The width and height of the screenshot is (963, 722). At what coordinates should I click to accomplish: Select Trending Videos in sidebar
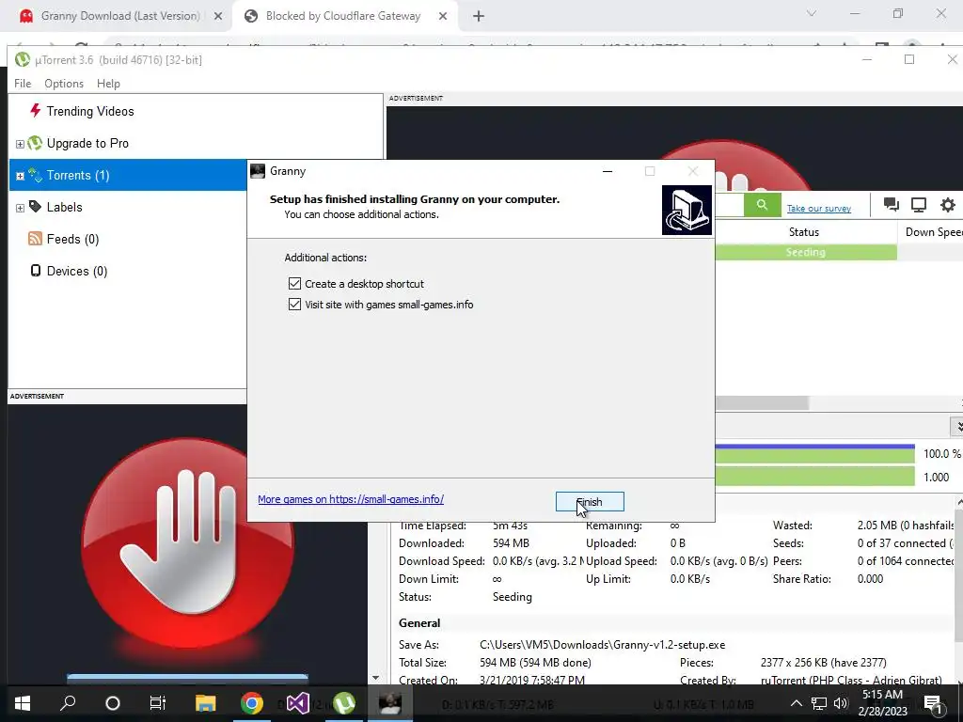click(90, 111)
